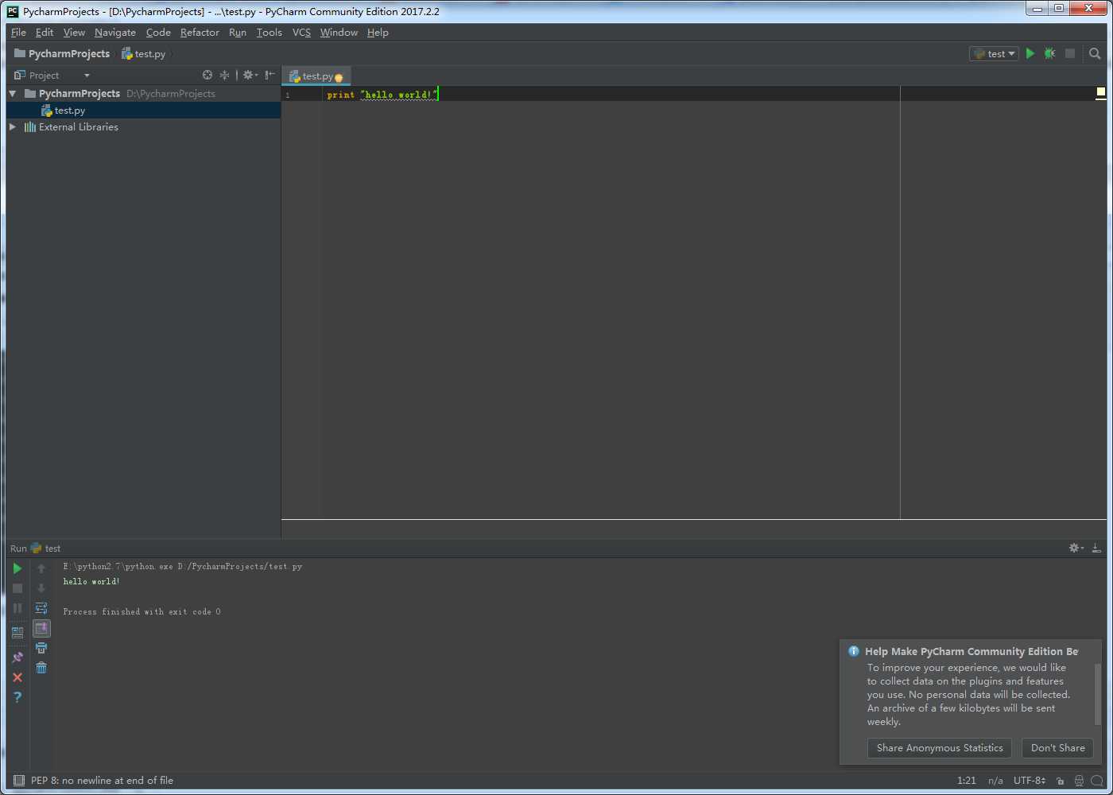1113x795 pixels.
Task: Open the File menu
Action: (x=19, y=32)
